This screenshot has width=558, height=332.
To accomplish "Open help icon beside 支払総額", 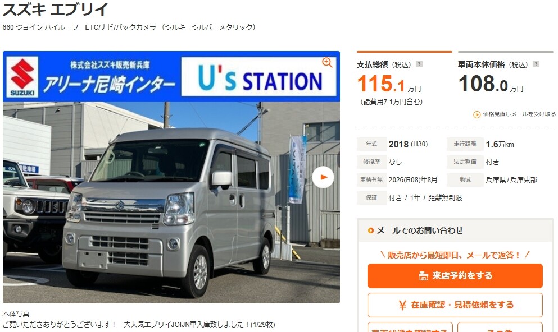I will pos(419,64).
